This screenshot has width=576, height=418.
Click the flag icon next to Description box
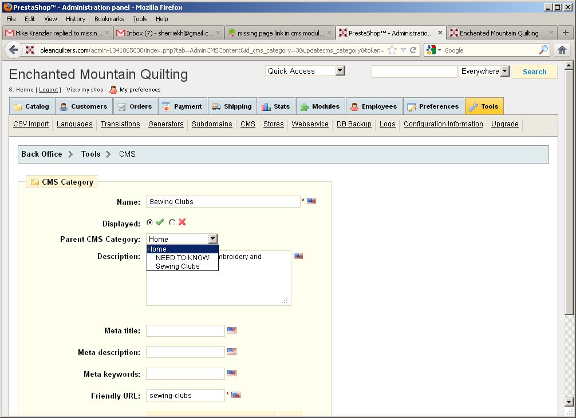pos(298,256)
